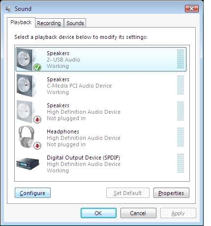Switch to the Recording tab
This screenshot has height=226, width=211.
coord(49,23)
